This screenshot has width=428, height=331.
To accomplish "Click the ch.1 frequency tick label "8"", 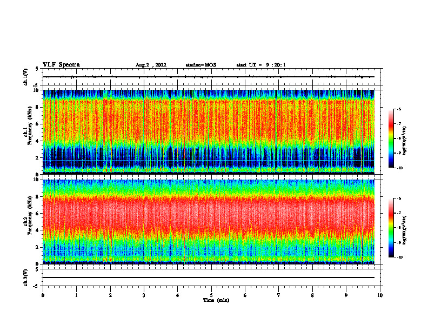I will pos(38,107).
